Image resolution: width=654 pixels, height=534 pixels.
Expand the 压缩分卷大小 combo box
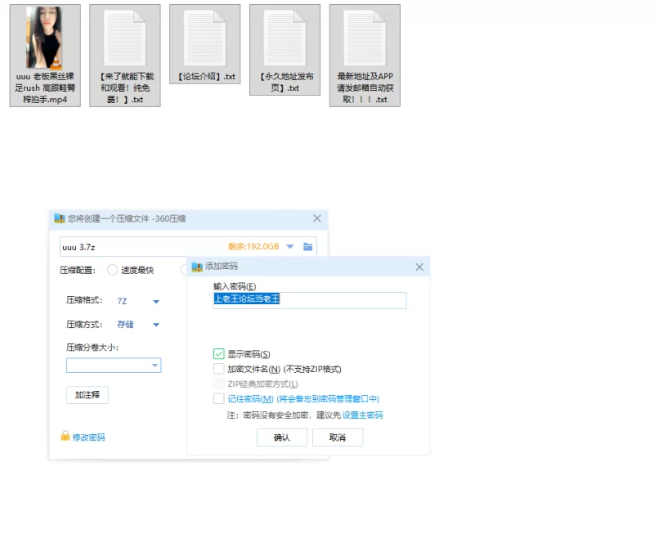coord(154,366)
